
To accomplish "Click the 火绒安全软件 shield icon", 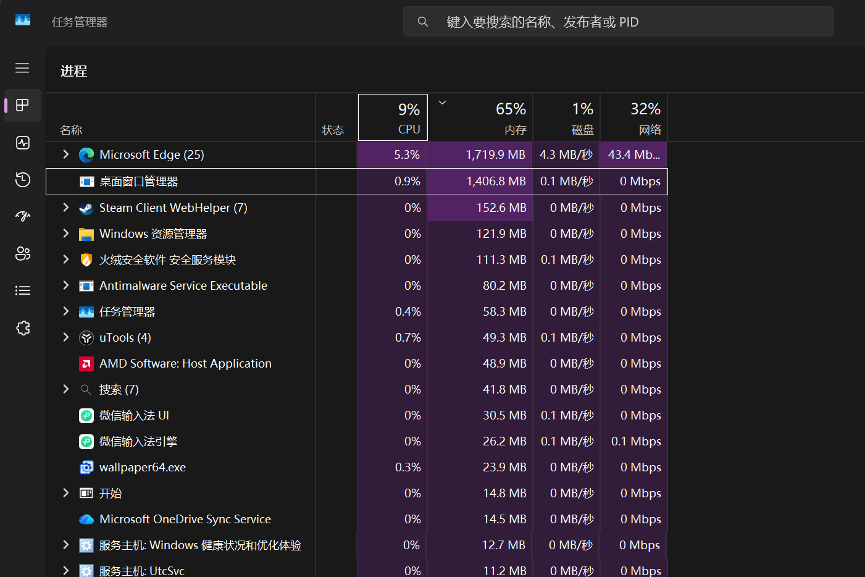I will (x=86, y=260).
